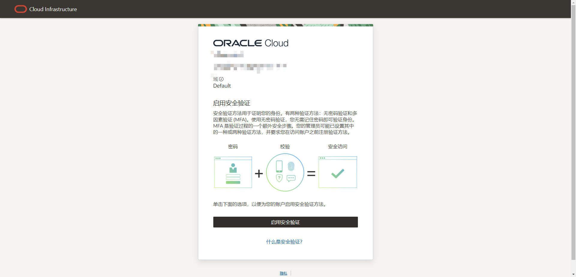Click the 密码 label above the illustration
This screenshot has height=277, width=576.
click(x=233, y=147)
